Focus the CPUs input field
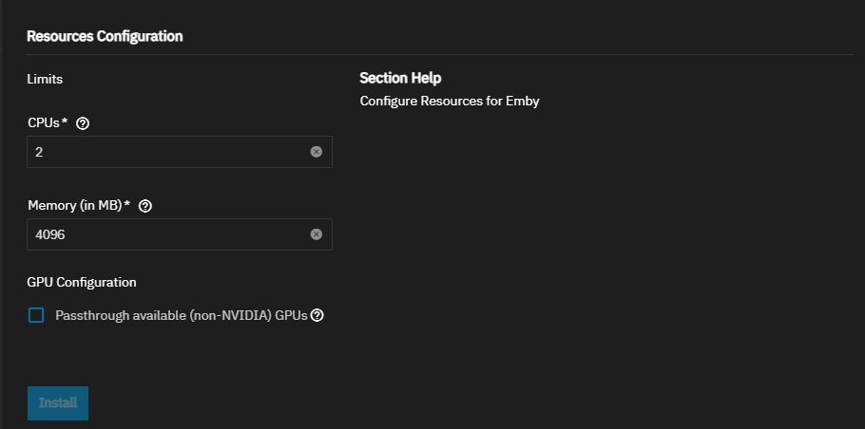865x429 pixels. (x=180, y=152)
